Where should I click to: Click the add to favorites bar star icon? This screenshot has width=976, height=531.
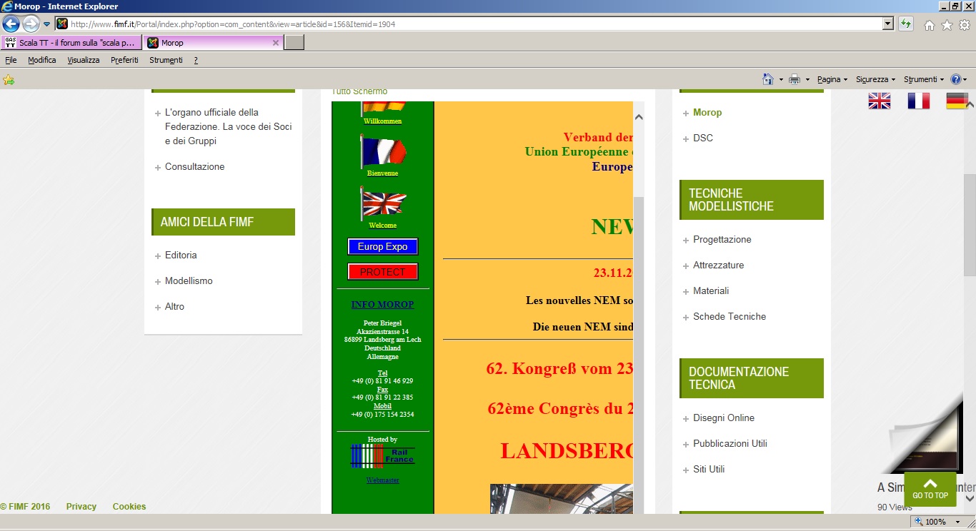click(x=9, y=79)
